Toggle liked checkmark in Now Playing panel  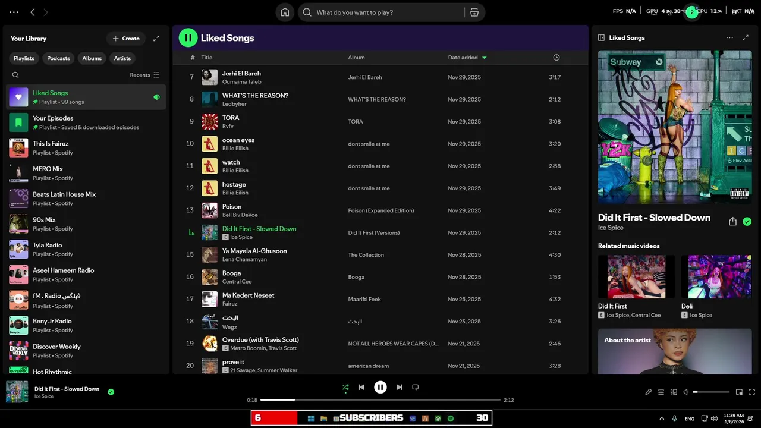pos(747,221)
